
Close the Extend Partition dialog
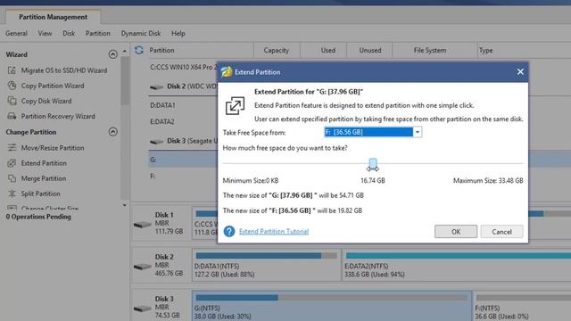(520, 71)
